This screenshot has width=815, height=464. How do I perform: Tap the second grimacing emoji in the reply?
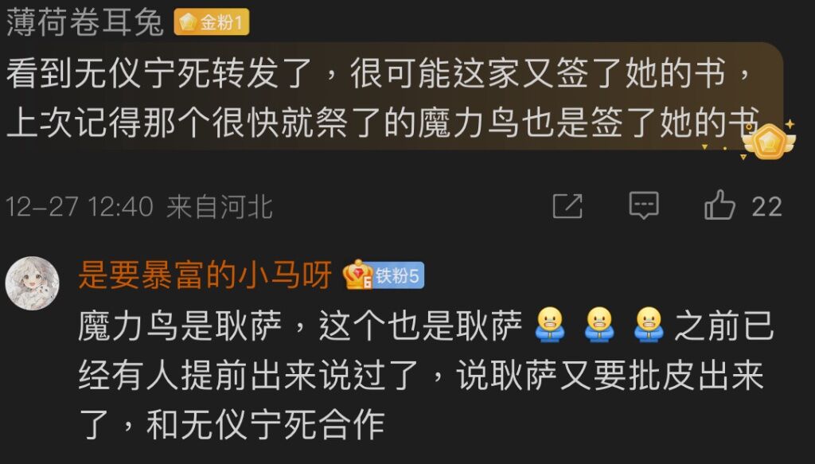pyautogui.click(x=599, y=325)
